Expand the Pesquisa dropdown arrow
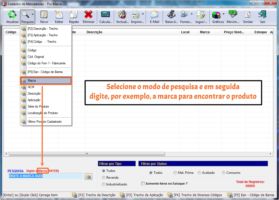Screen dimensions: 279x200 pos(33,14)
